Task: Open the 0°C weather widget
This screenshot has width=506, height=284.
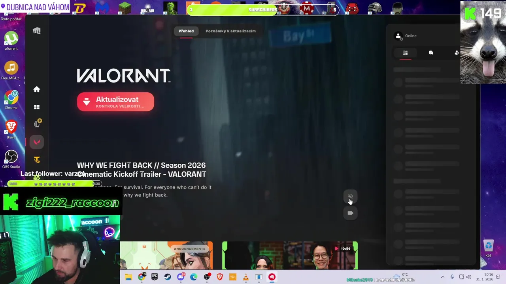Action: point(402,277)
